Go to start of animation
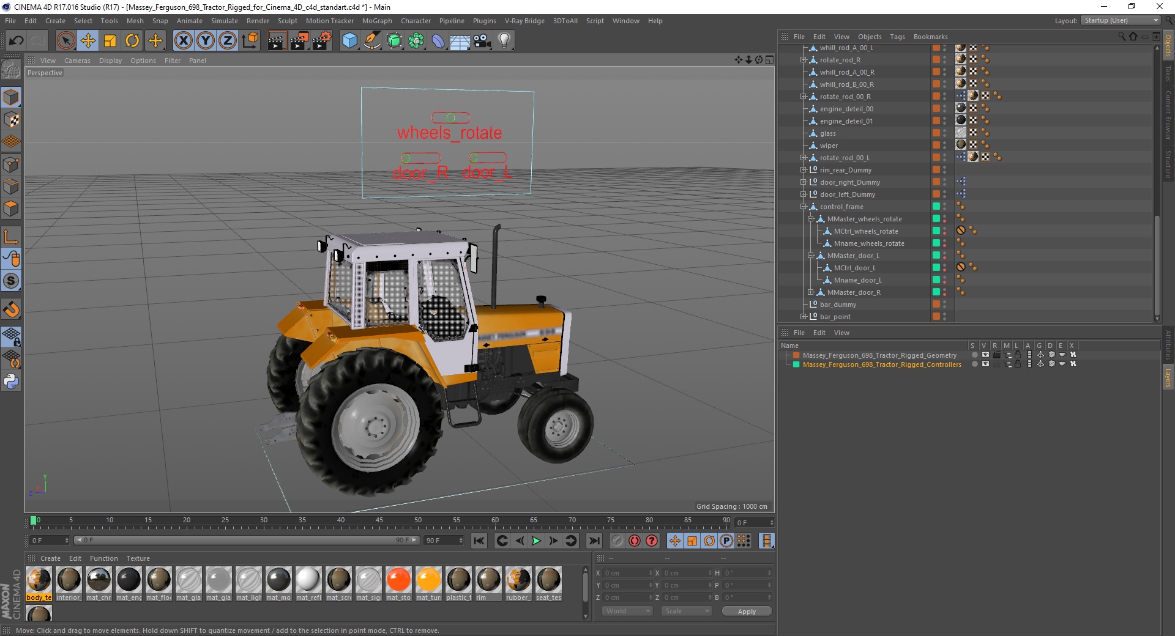 (479, 541)
